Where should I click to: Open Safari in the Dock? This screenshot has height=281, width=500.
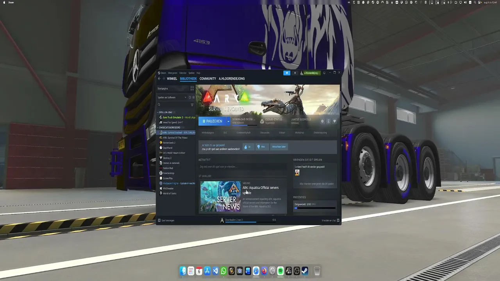pyautogui.click(x=256, y=271)
